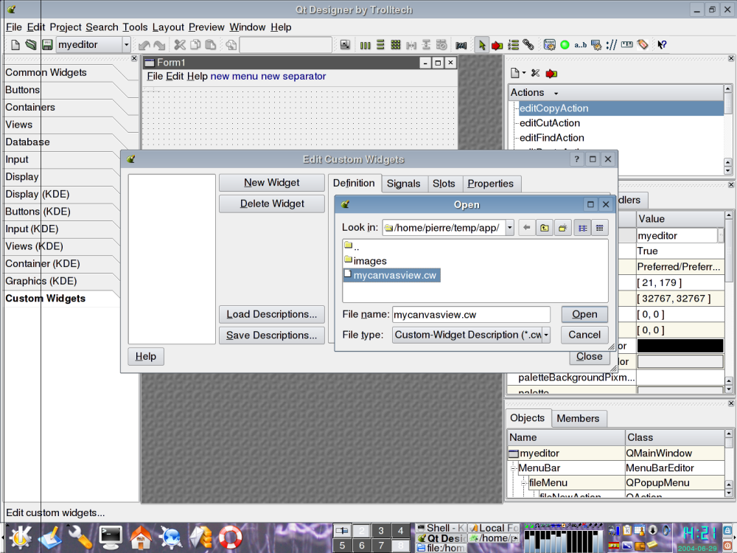Click the New file toolbar icon
Viewport: 737px width, 553px height.
click(15, 45)
